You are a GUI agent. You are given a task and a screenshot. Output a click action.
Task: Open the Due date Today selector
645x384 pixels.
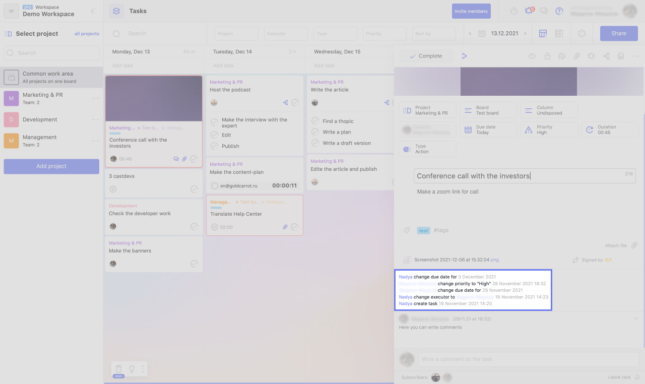(488, 130)
